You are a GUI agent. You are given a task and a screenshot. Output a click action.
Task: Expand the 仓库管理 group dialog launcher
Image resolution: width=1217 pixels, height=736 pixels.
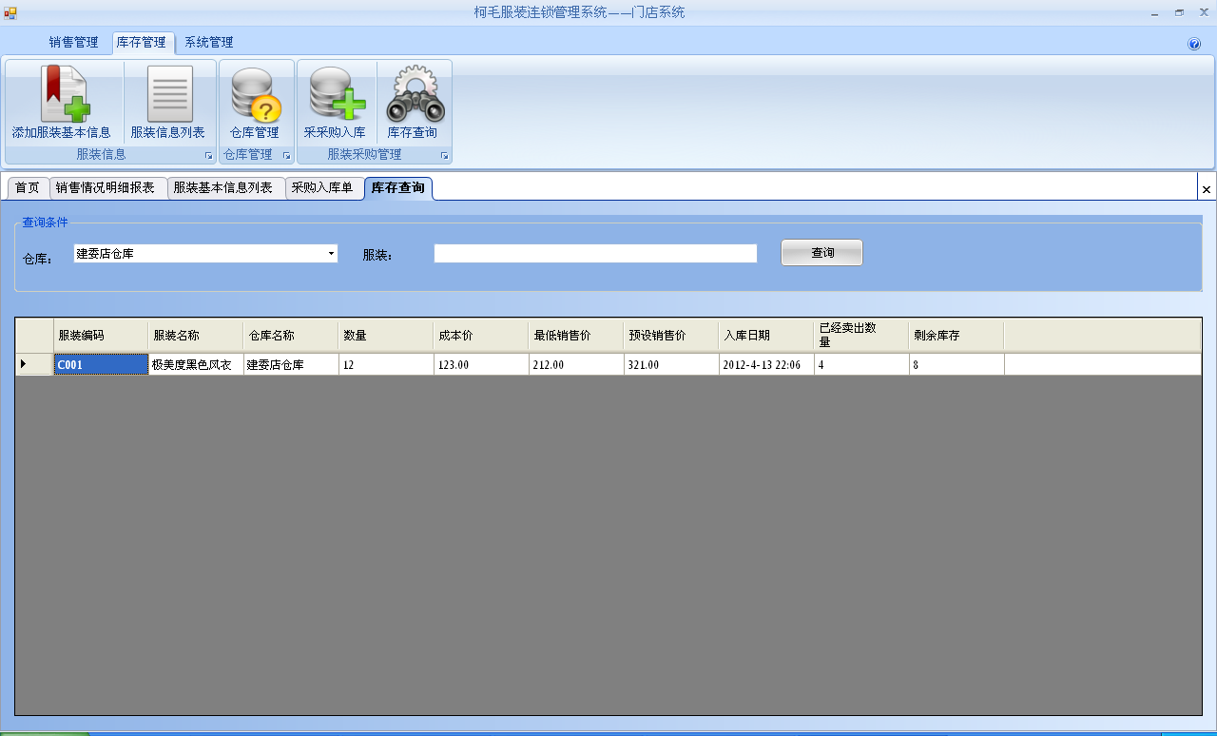click(x=286, y=156)
